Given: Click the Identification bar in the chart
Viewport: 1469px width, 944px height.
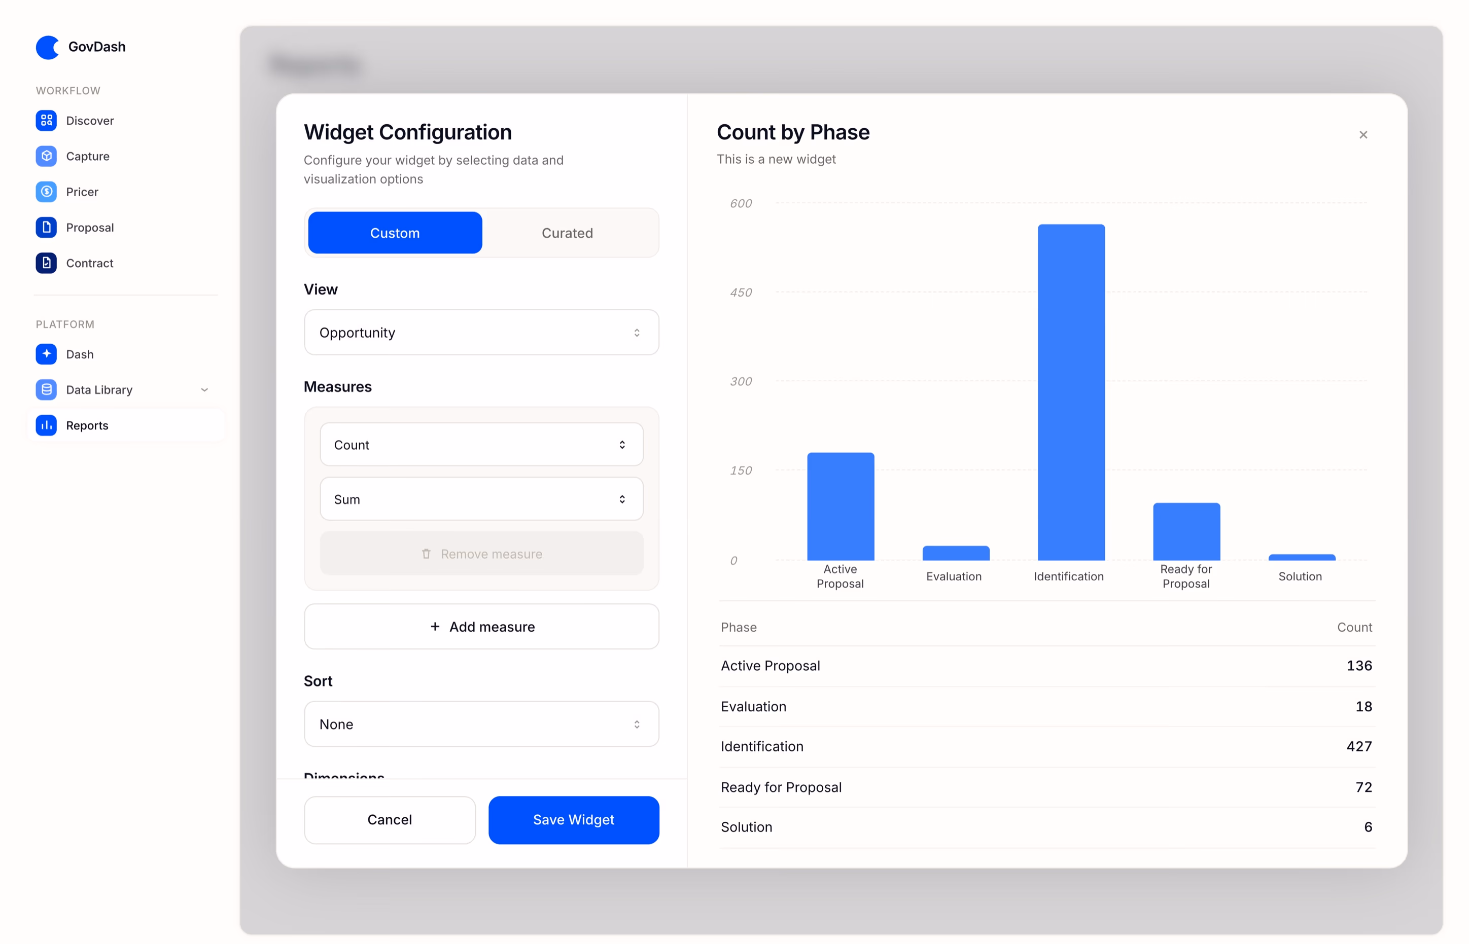Looking at the screenshot, I should (x=1071, y=393).
